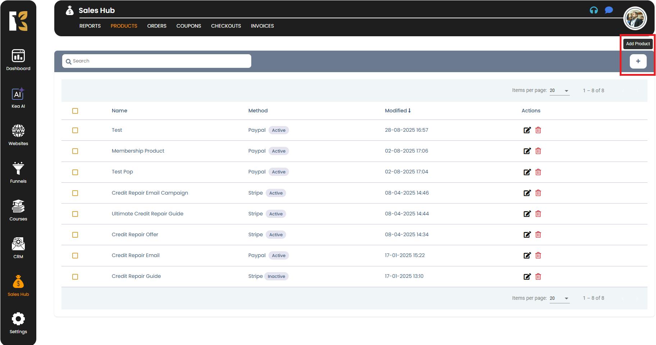The image size is (656, 345).
Task: Go to the Funnels section
Action: point(18,172)
